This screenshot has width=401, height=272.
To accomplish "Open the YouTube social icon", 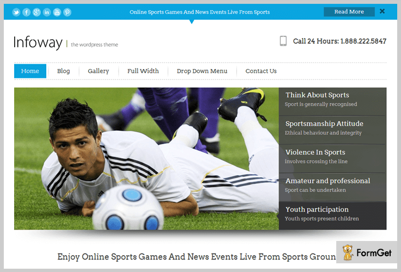I will pos(57,12).
